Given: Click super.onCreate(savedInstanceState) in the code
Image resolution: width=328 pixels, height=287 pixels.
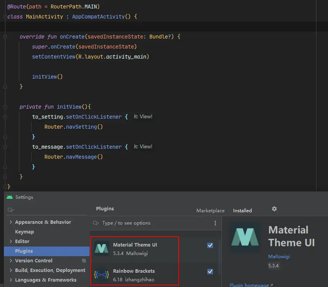Looking at the screenshot, I should click(84, 47).
